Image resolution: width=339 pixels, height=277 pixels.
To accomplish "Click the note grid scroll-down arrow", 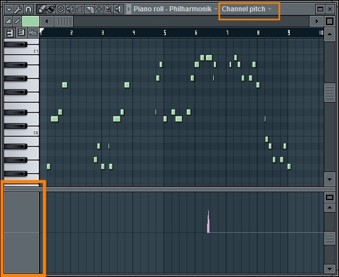I will tap(330, 180).
